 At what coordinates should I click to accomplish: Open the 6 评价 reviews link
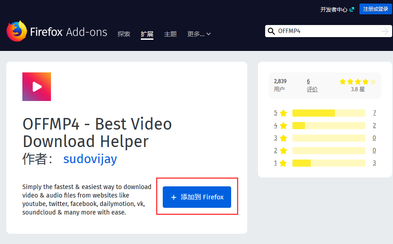(x=312, y=85)
